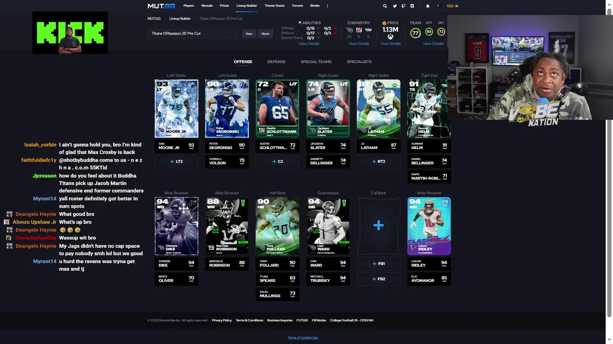Open the three-dot more menu in navbar

point(328,6)
